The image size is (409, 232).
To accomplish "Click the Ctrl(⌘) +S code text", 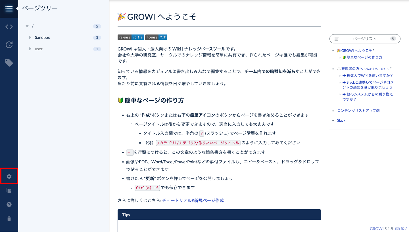I will pos(147,188).
